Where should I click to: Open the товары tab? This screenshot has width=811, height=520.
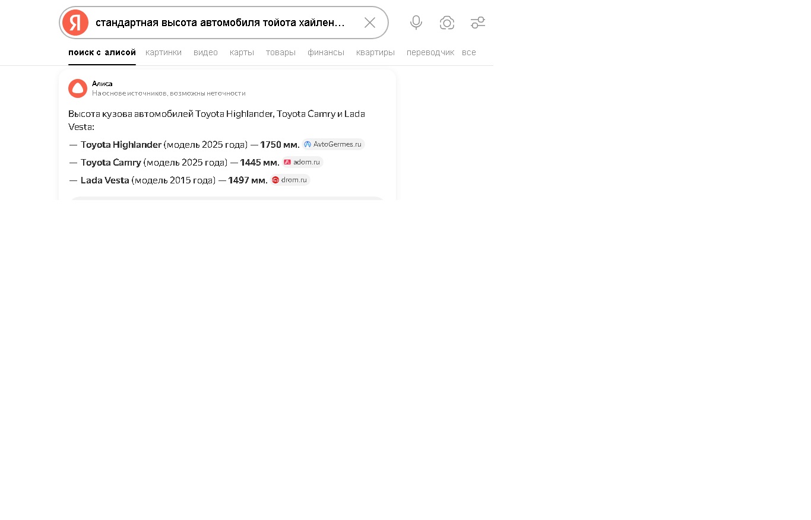tap(280, 52)
